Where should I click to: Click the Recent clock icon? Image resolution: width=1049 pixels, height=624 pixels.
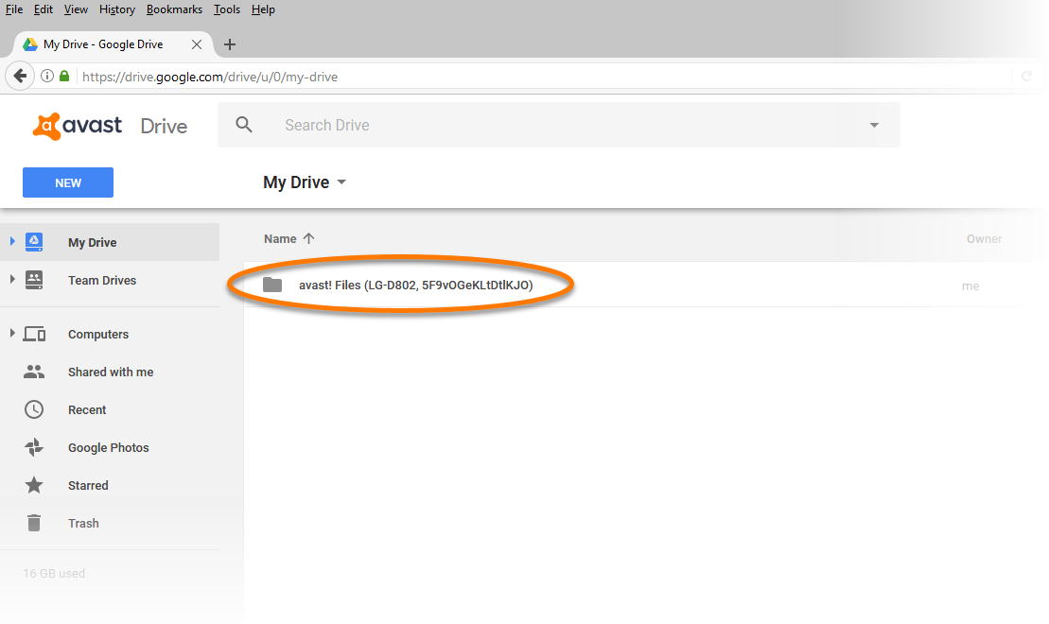[x=34, y=409]
